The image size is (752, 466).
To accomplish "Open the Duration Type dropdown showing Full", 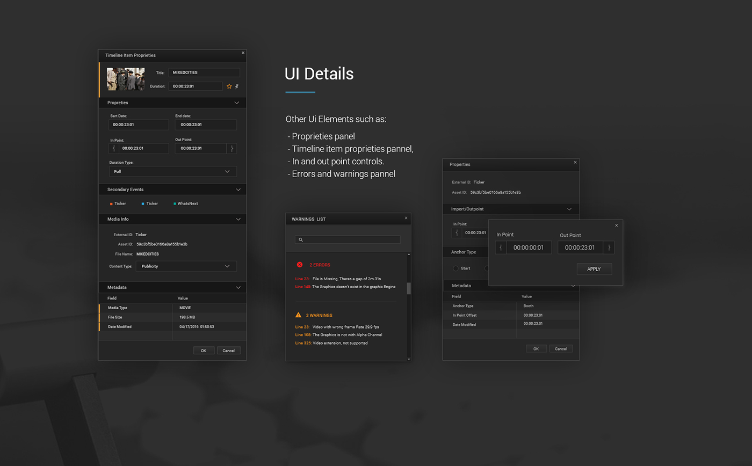I will pyautogui.click(x=172, y=171).
